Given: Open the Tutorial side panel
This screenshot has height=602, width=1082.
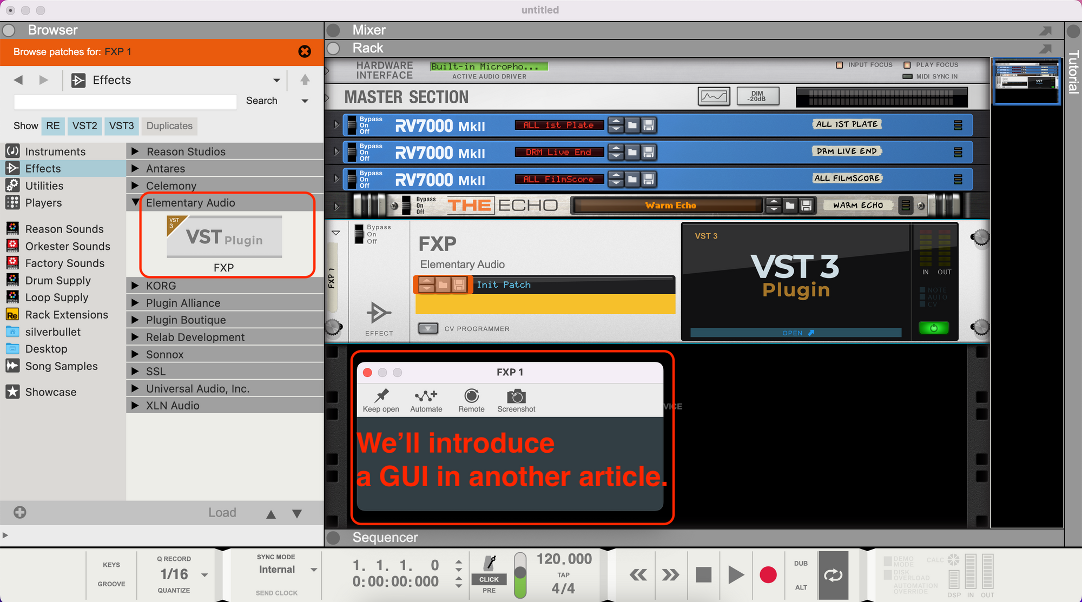Looking at the screenshot, I should 1073,78.
